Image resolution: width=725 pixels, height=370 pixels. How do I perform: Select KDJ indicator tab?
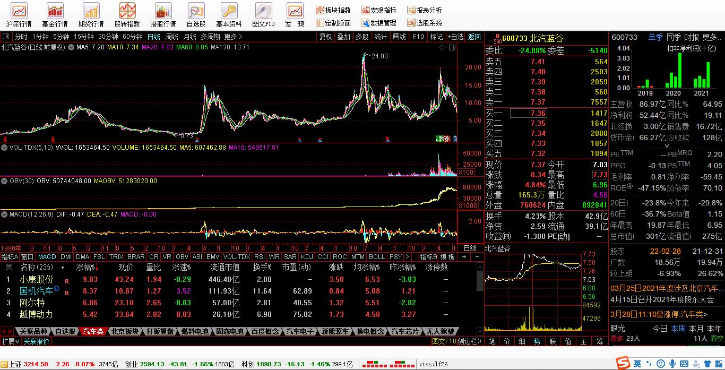[x=307, y=257]
